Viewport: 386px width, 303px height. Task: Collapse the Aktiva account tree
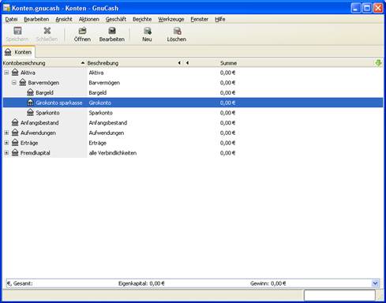tap(6, 73)
